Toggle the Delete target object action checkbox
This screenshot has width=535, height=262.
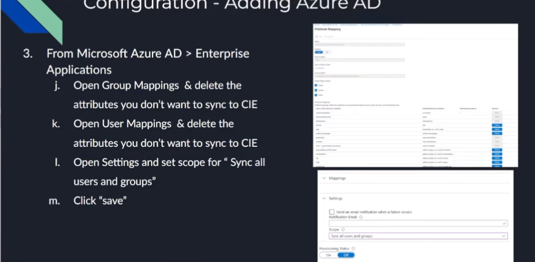[x=316, y=95]
